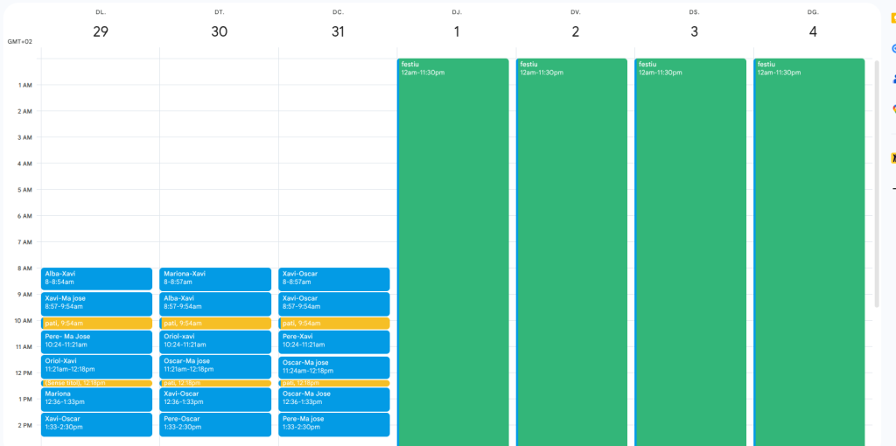Open Google Tasks in the side panel

893,49
